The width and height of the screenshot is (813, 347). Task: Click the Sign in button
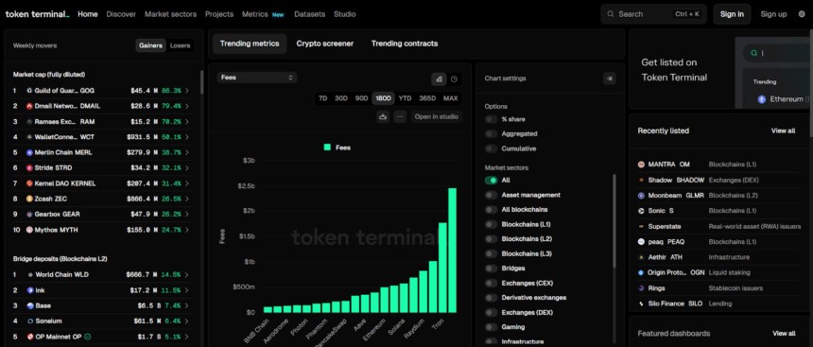point(732,14)
